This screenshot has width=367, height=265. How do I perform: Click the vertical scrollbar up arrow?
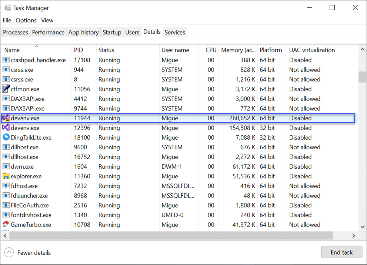[x=362, y=50]
